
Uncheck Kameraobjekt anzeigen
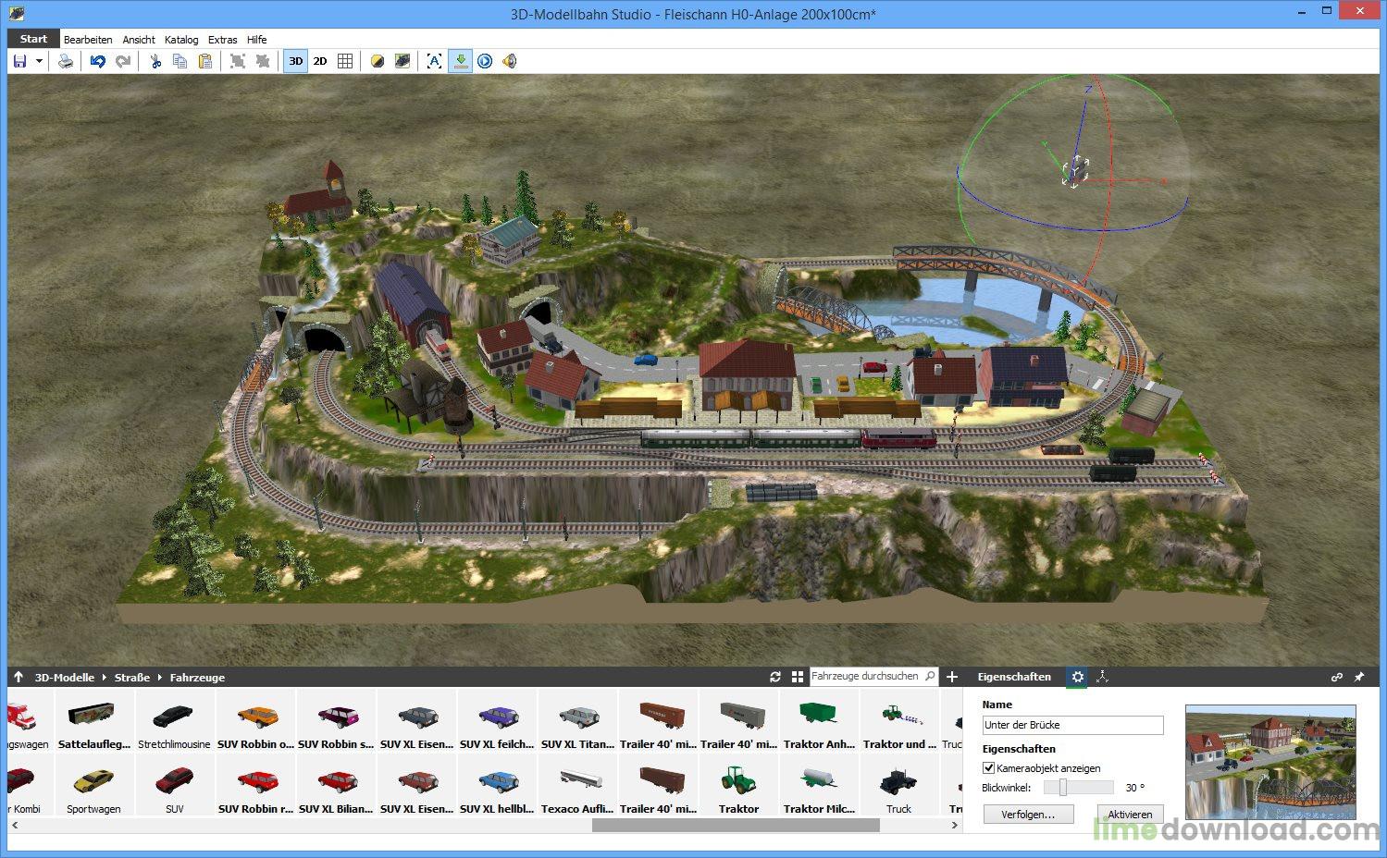pos(989,767)
